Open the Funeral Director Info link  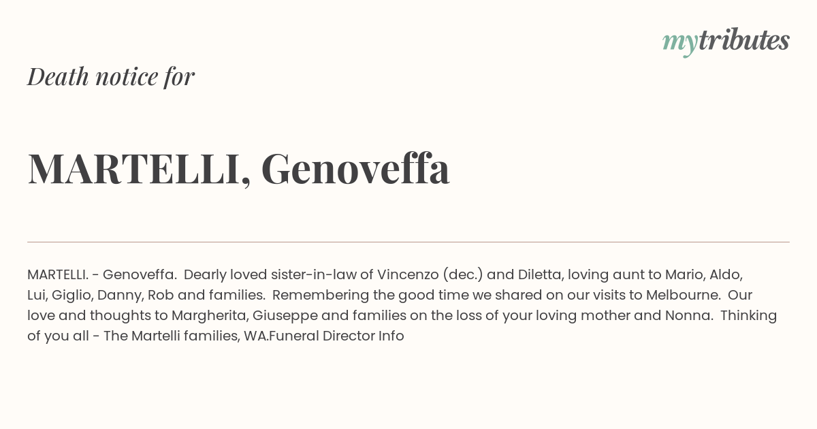click(x=337, y=336)
